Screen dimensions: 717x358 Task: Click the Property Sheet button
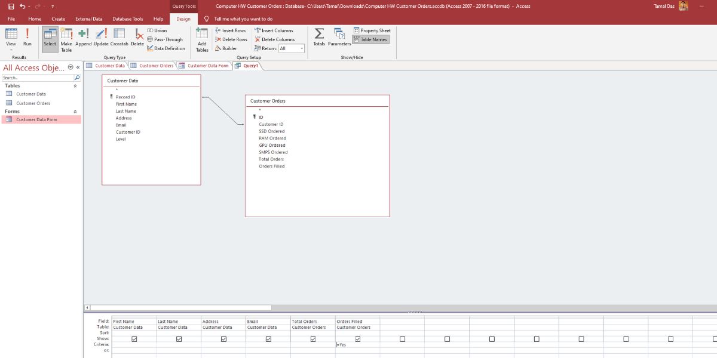(x=372, y=30)
